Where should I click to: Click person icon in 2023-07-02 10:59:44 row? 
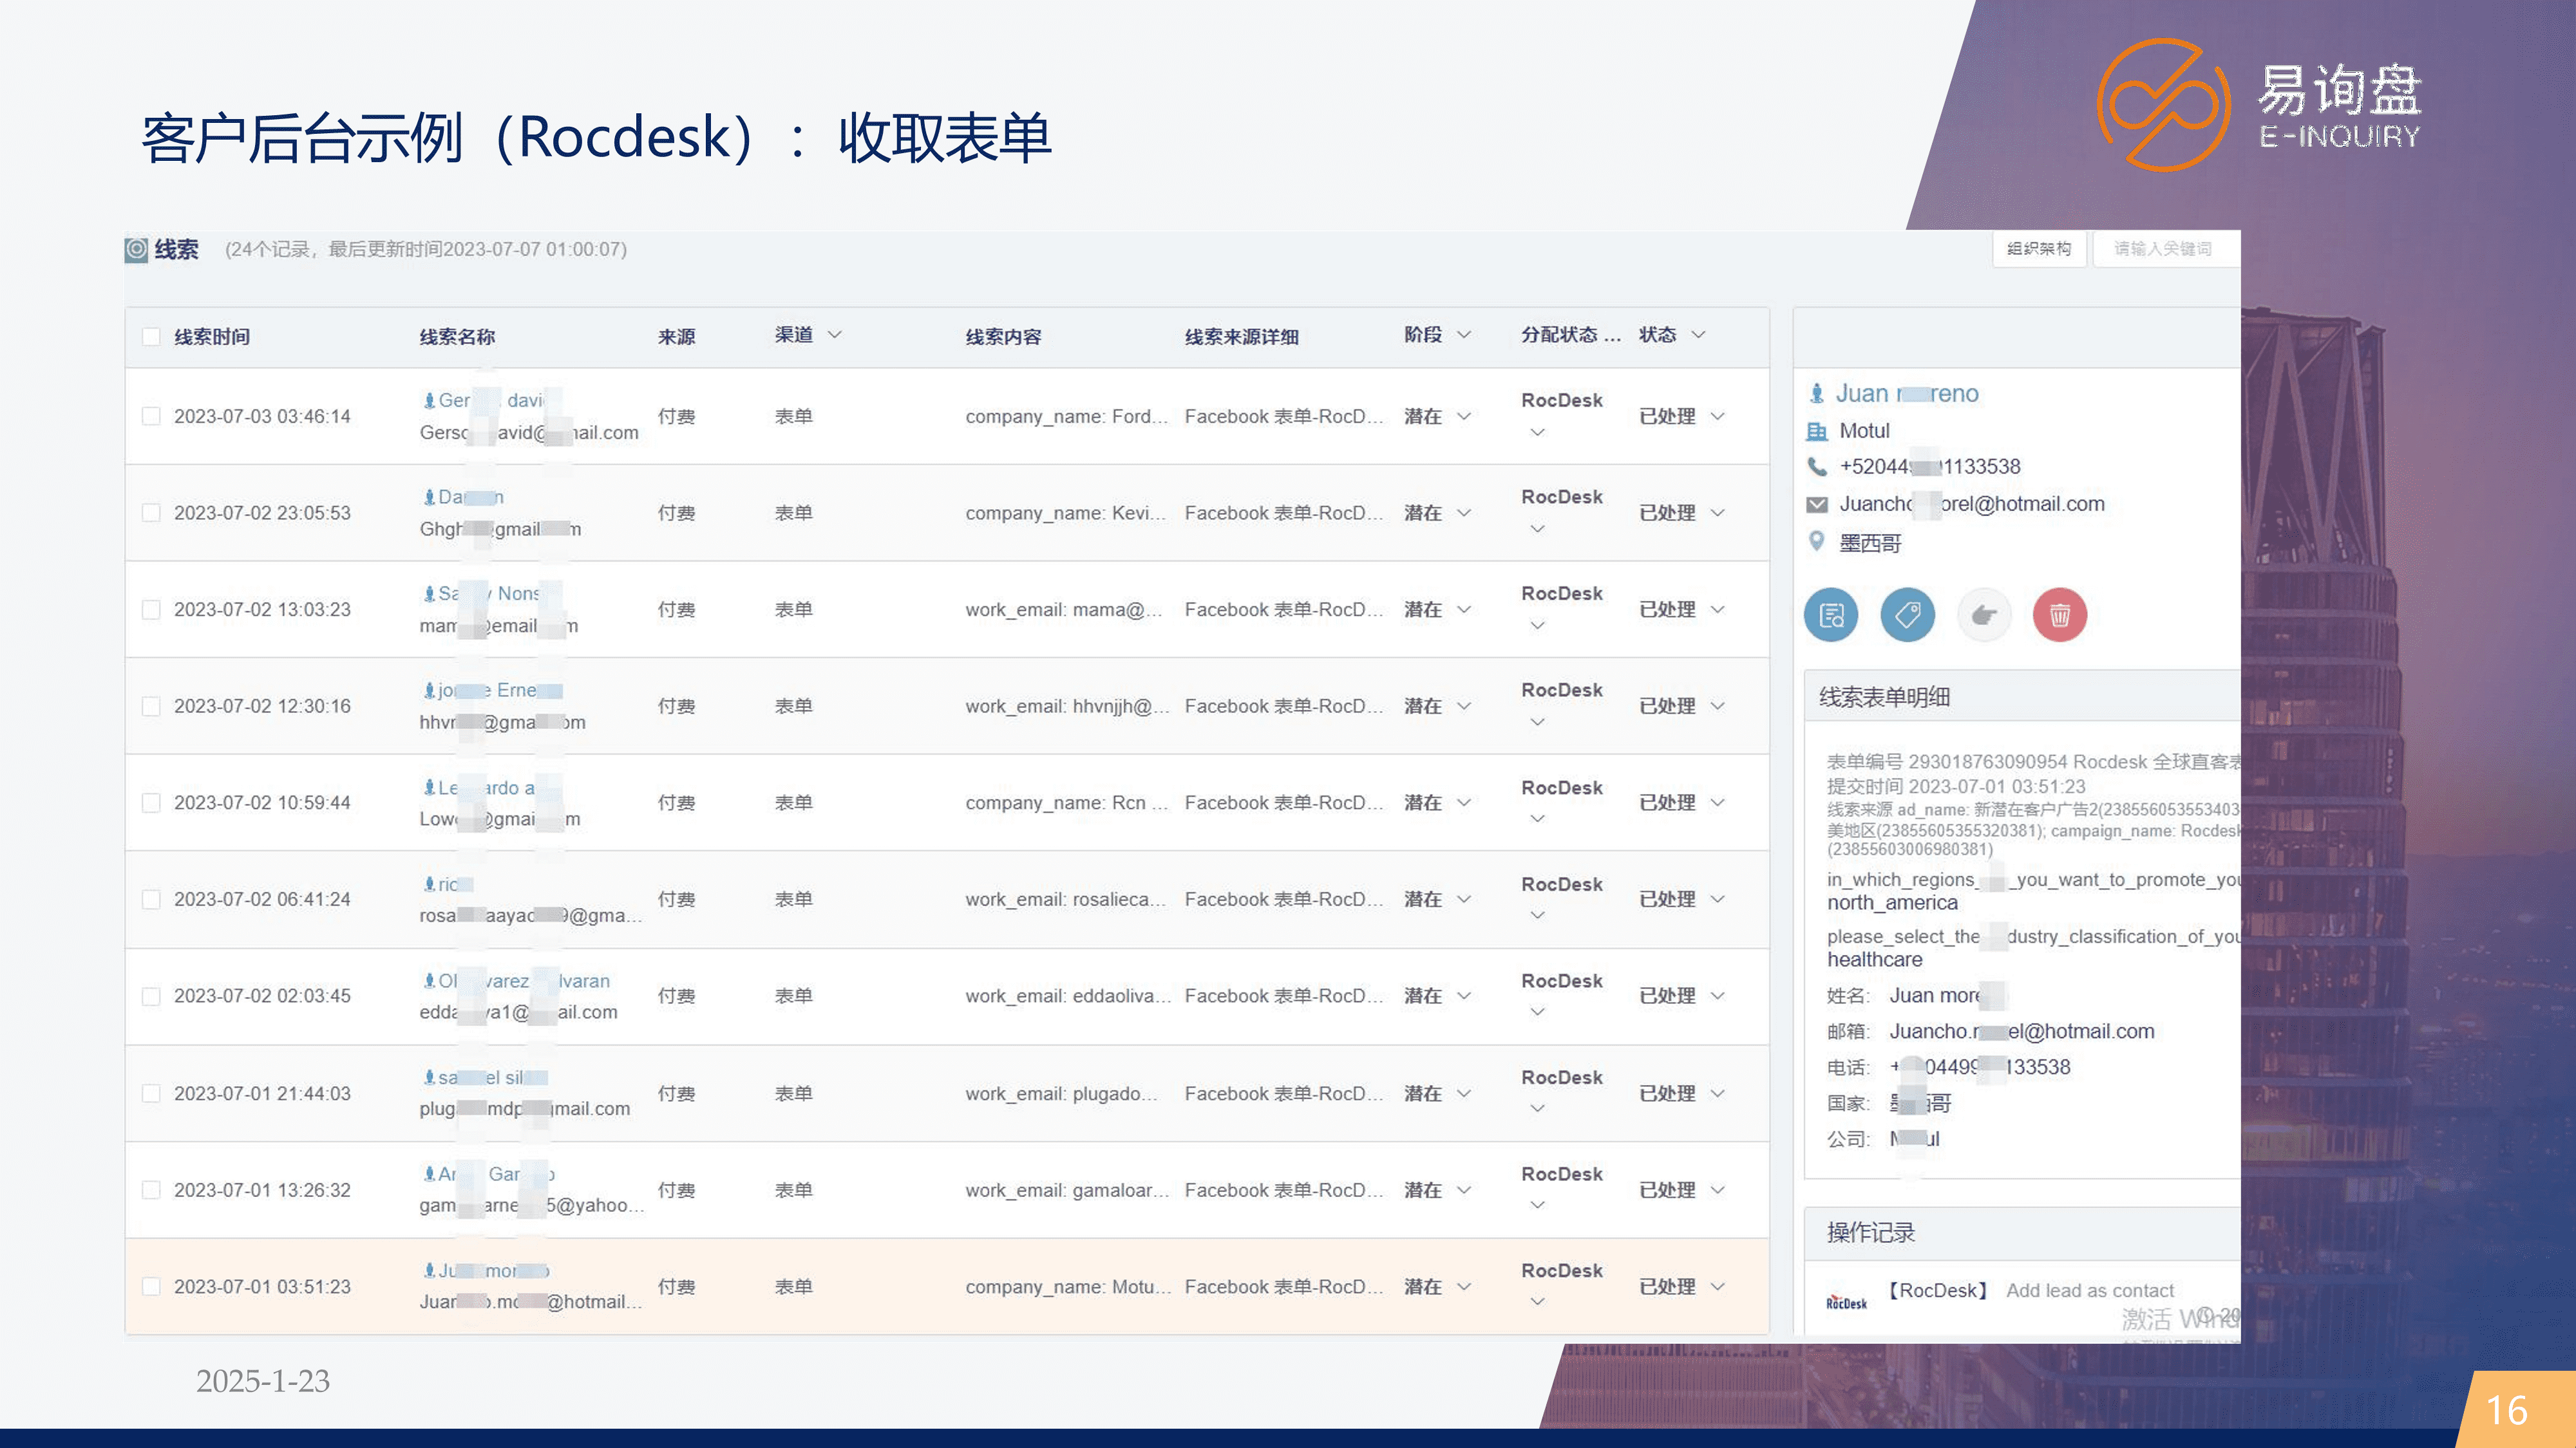point(429,788)
